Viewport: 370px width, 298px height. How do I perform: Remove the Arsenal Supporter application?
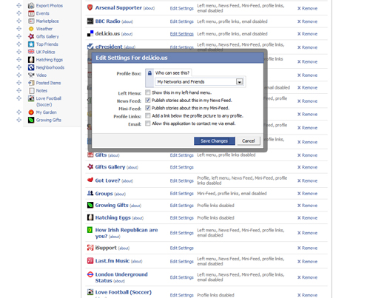307,8
